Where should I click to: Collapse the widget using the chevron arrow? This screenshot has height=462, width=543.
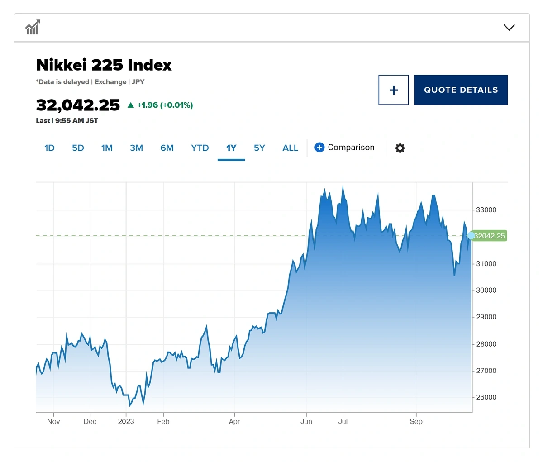click(x=509, y=28)
